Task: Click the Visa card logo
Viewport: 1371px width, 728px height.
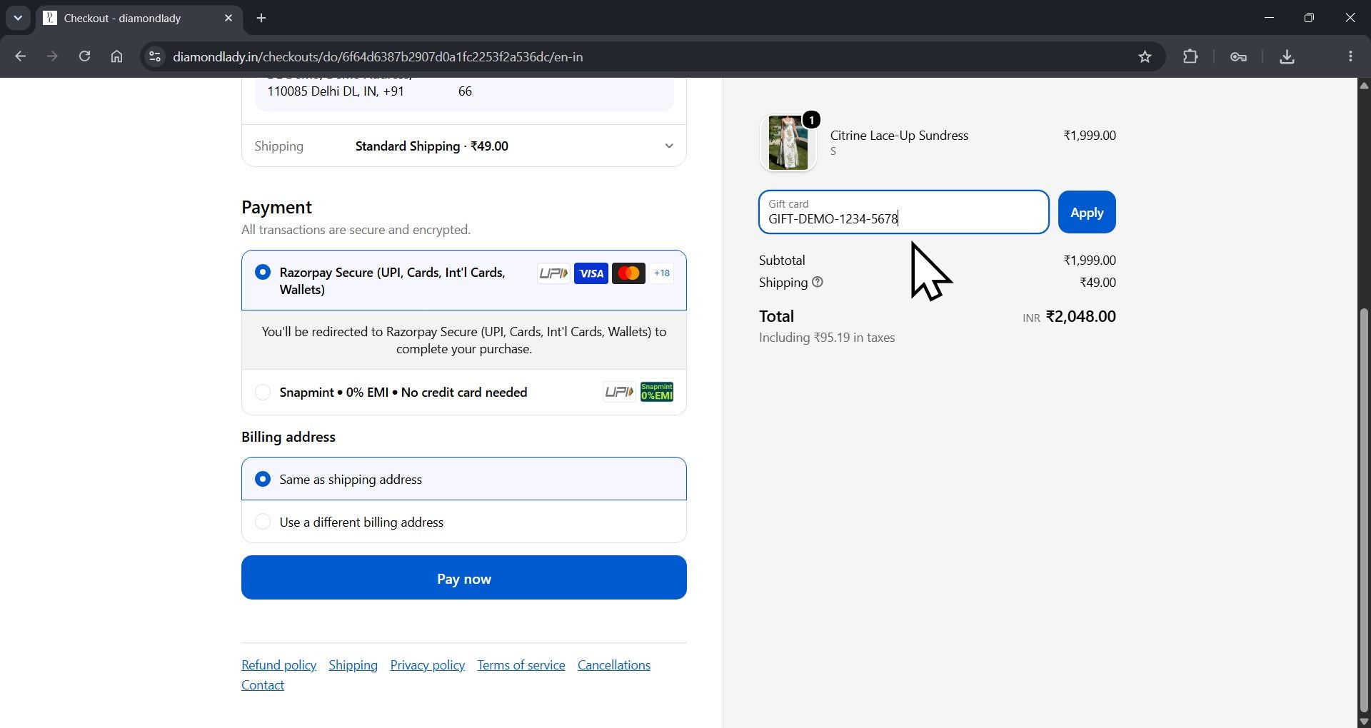Action: pyautogui.click(x=591, y=273)
